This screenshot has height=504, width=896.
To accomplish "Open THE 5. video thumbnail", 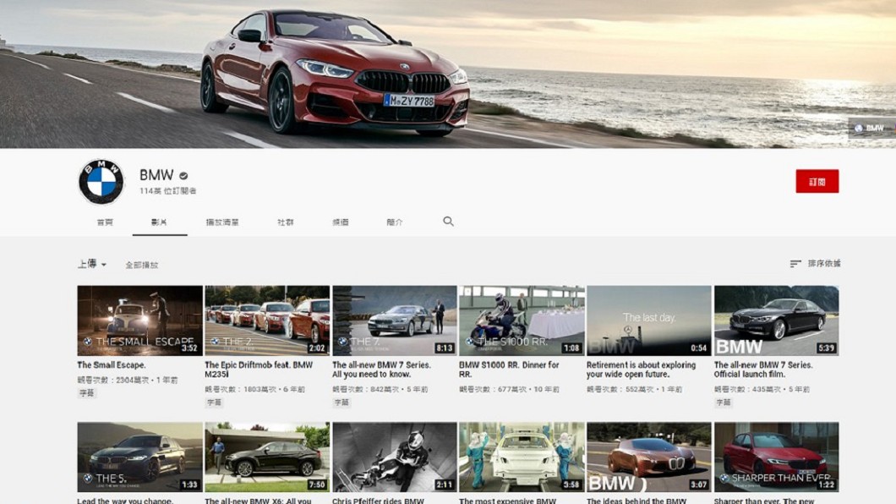I will 140,457.
